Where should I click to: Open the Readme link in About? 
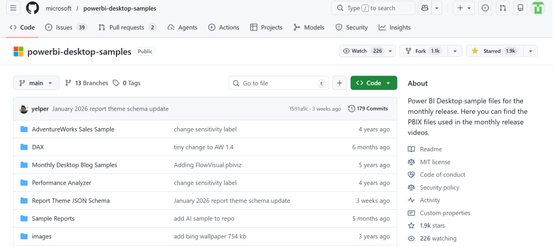431,150
